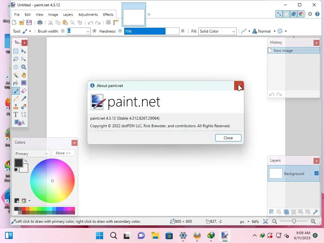Select the Eraser tool
Image resolution: width=324 pixels, height=243 pixels.
[23, 91]
